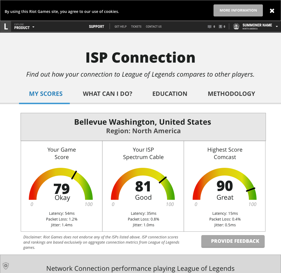Click the Your Game Score gauge showing 79
The image size is (281, 273).
pyautogui.click(x=61, y=184)
